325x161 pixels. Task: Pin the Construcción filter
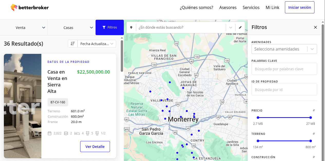313,157
